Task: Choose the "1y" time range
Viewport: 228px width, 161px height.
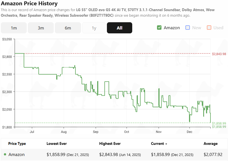Action: (94, 28)
